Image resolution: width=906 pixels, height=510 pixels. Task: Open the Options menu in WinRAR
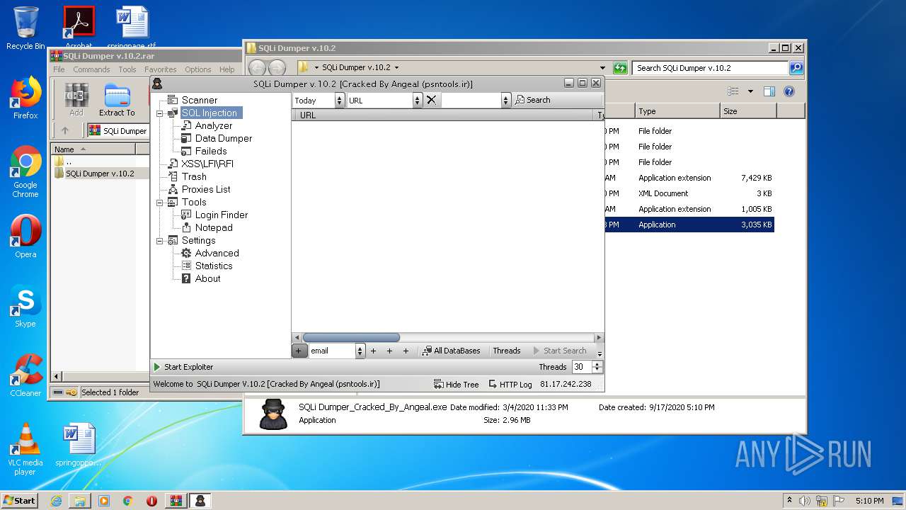tap(198, 69)
